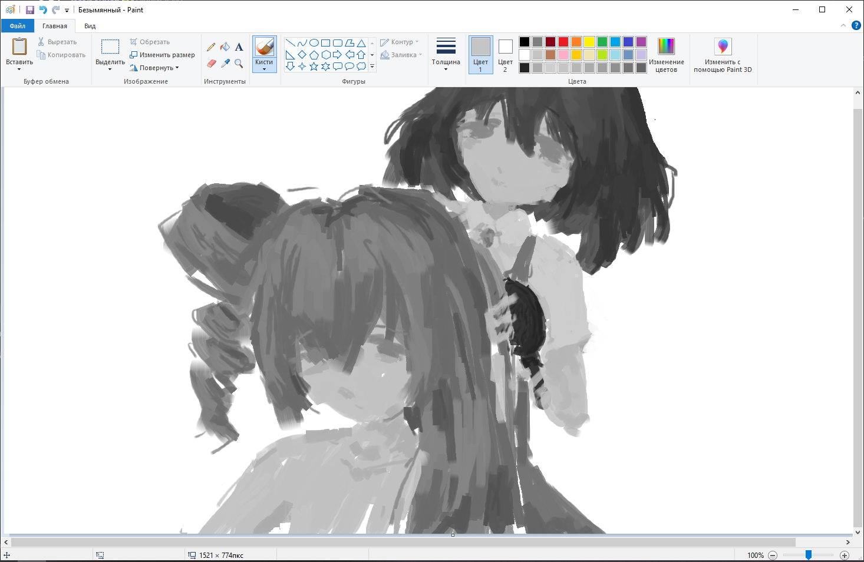Open the Кисти brushes dropdown arrow
The width and height of the screenshot is (864, 562).
[x=264, y=69]
